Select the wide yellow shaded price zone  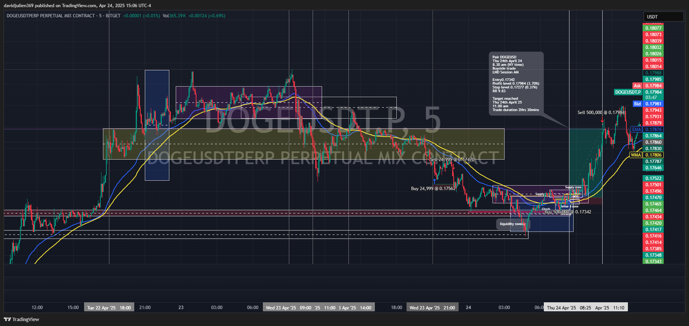304,144
